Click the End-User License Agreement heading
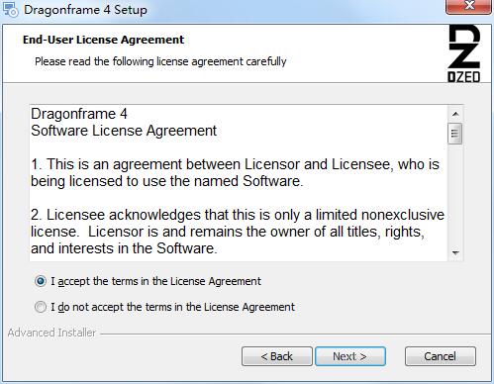 [x=103, y=40]
